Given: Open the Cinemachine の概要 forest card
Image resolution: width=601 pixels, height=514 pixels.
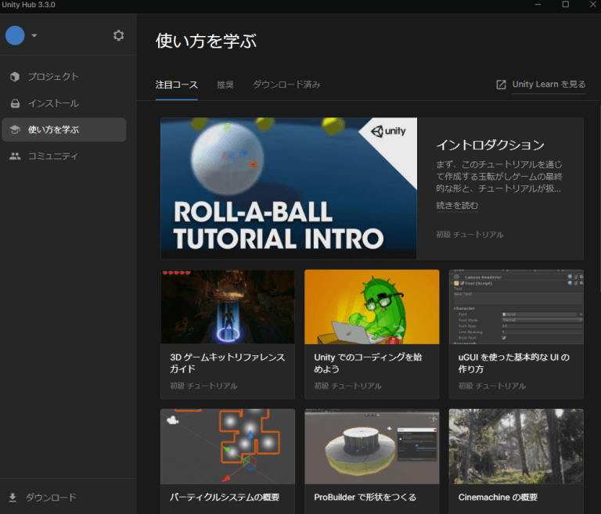Looking at the screenshot, I should 516,460.
